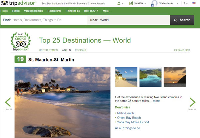Click the profile avatar with Facebook badge
Viewport: 200px width, 138px height.
(154, 3)
